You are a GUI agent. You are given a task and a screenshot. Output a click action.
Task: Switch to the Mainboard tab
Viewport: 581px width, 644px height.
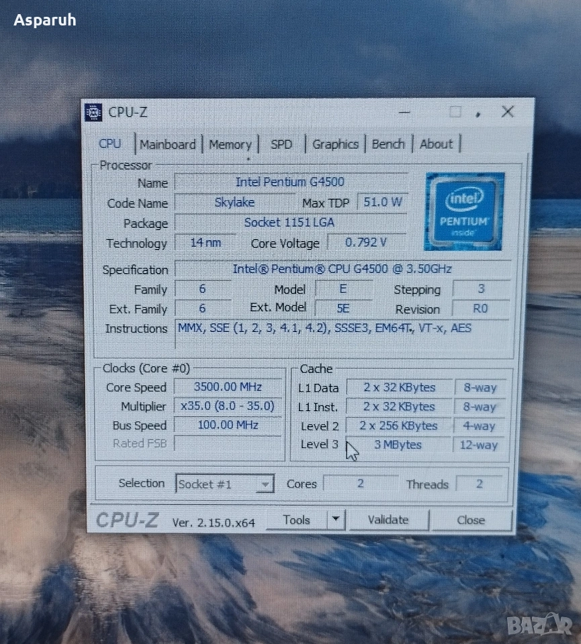tap(167, 144)
